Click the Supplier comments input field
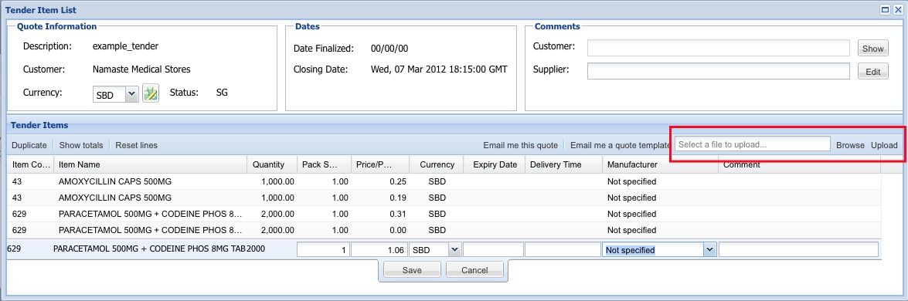This screenshot has height=301, width=908. point(718,71)
